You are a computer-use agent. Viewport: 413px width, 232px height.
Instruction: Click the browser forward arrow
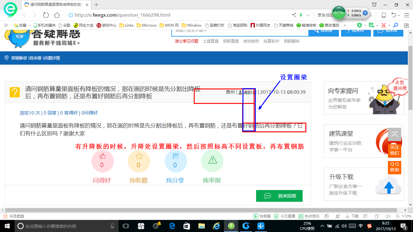click(x=35, y=15)
